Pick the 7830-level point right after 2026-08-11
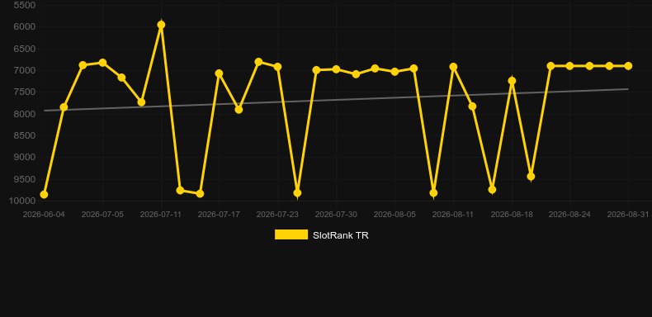This screenshot has width=652, height=317. pos(472,106)
